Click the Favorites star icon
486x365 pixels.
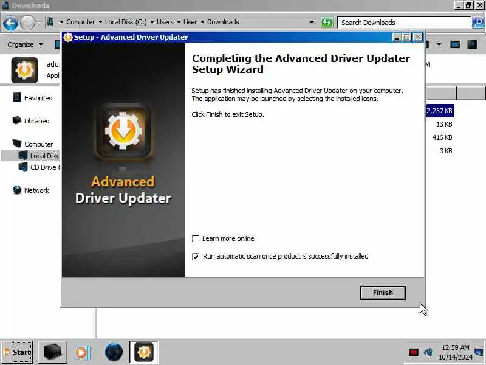click(x=17, y=97)
